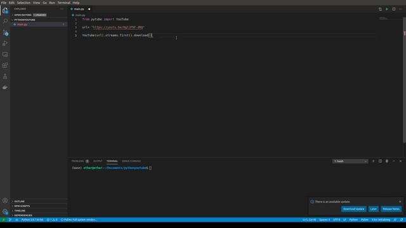The image size is (406, 228).
Task: Switch to the Problems panel tab
Action: click(x=80, y=161)
